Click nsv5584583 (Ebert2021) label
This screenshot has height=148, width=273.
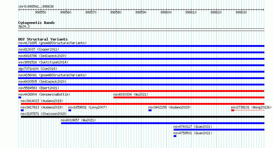click(x=39, y=88)
